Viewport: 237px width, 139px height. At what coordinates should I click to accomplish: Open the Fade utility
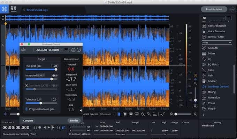(208, 70)
